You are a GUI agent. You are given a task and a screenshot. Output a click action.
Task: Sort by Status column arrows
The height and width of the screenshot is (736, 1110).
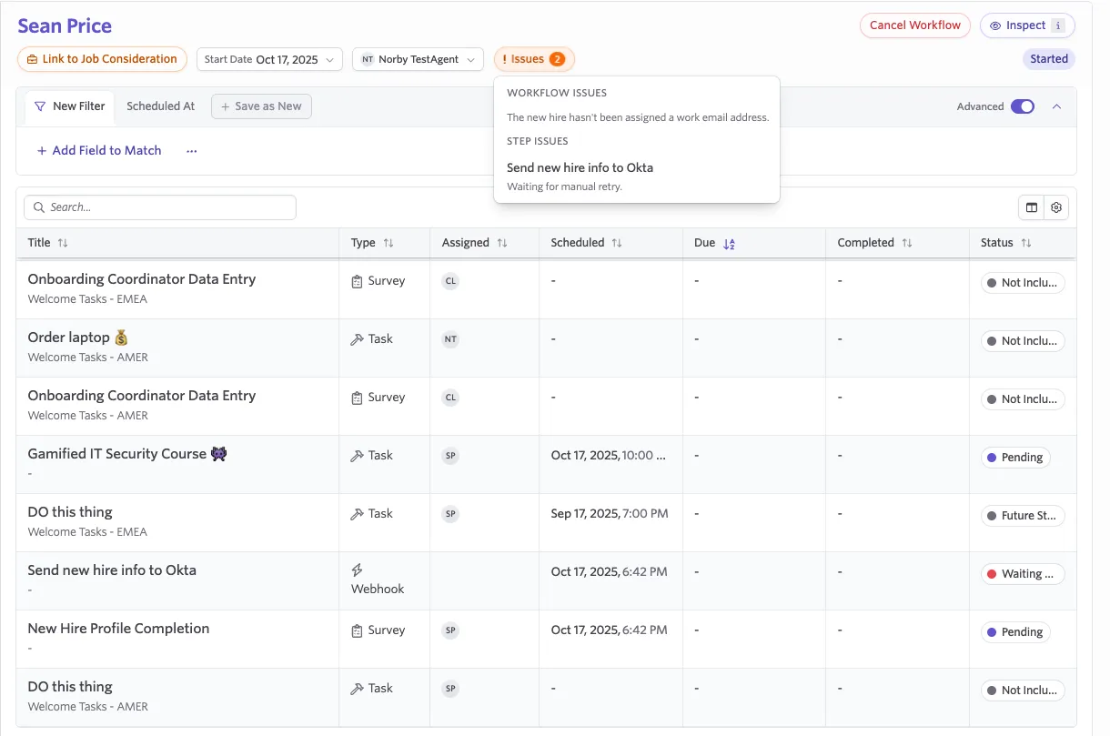(x=1026, y=243)
